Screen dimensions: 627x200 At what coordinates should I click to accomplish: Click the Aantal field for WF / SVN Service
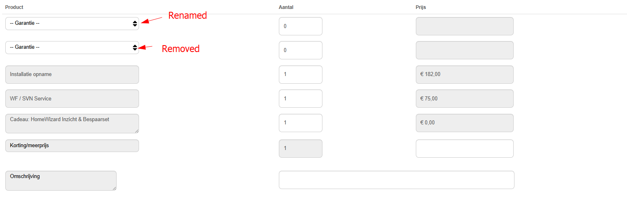300,99
